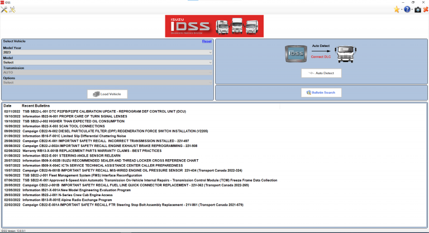Open the Options dropdown
The image size is (429, 233).
click(107, 82)
